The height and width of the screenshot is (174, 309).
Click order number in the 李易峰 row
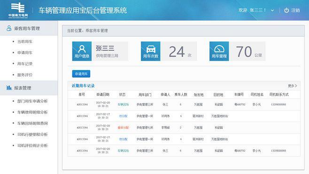(82, 127)
